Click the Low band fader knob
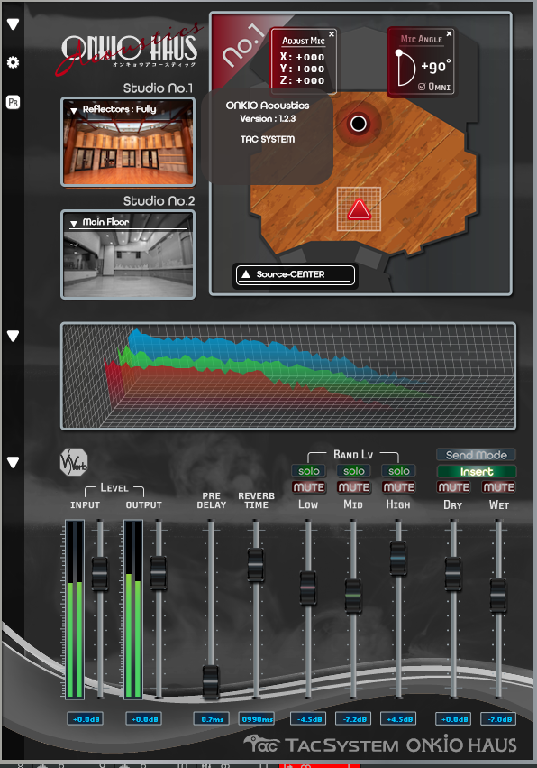Image resolution: width=537 pixels, height=768 pixels. click(x=307, y=588)
